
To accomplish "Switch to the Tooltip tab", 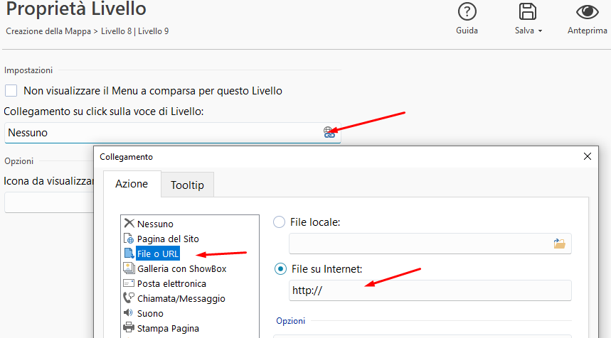I will coord(188,185).
